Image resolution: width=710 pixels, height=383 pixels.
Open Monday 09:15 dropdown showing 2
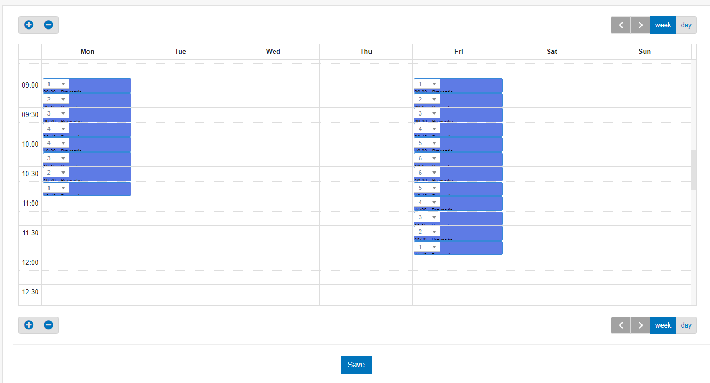(56, 99)
